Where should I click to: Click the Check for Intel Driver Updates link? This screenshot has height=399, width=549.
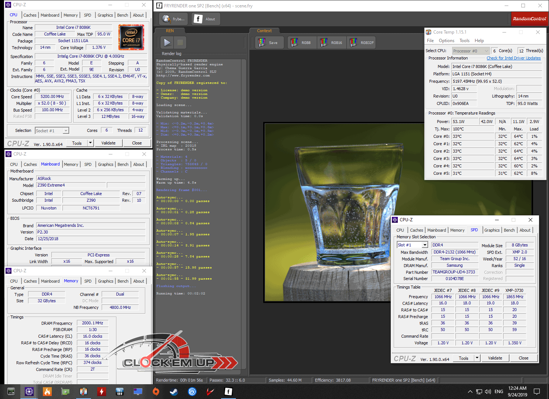(513, 58)
